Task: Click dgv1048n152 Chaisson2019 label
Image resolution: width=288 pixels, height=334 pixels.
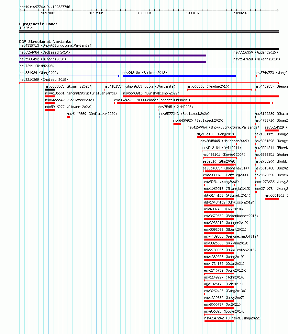Action: pyautogui.click(x=229, y=202)
